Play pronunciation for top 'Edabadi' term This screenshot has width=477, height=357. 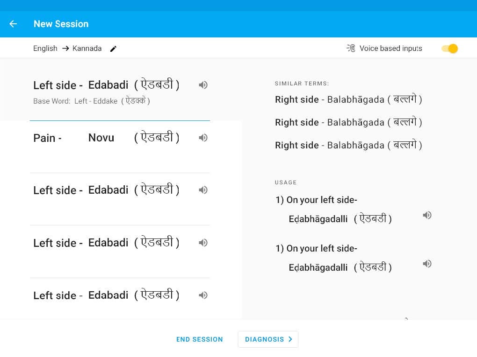(203, 85)
